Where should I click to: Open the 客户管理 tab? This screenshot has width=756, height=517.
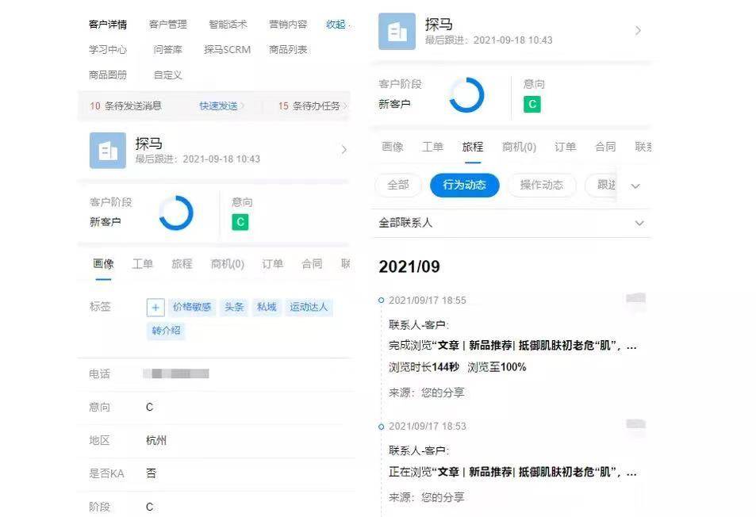tap(168, 25)
